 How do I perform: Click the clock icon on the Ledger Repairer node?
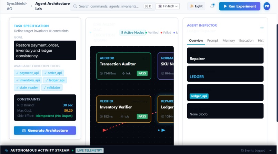click(162, 116)
